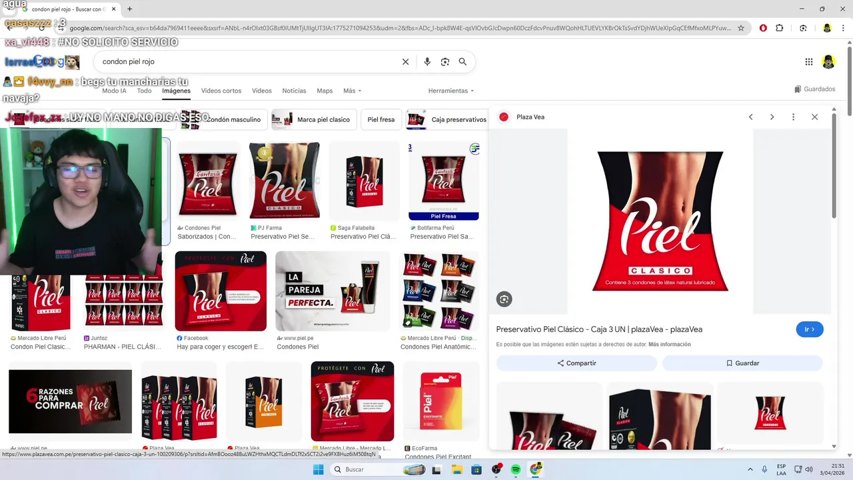853x480 pixels.
Task: Select the Marca piel clasico filter chip
Action: click(314, 119)
